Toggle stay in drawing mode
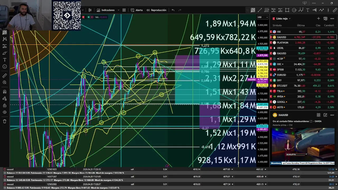 (4, 98)
